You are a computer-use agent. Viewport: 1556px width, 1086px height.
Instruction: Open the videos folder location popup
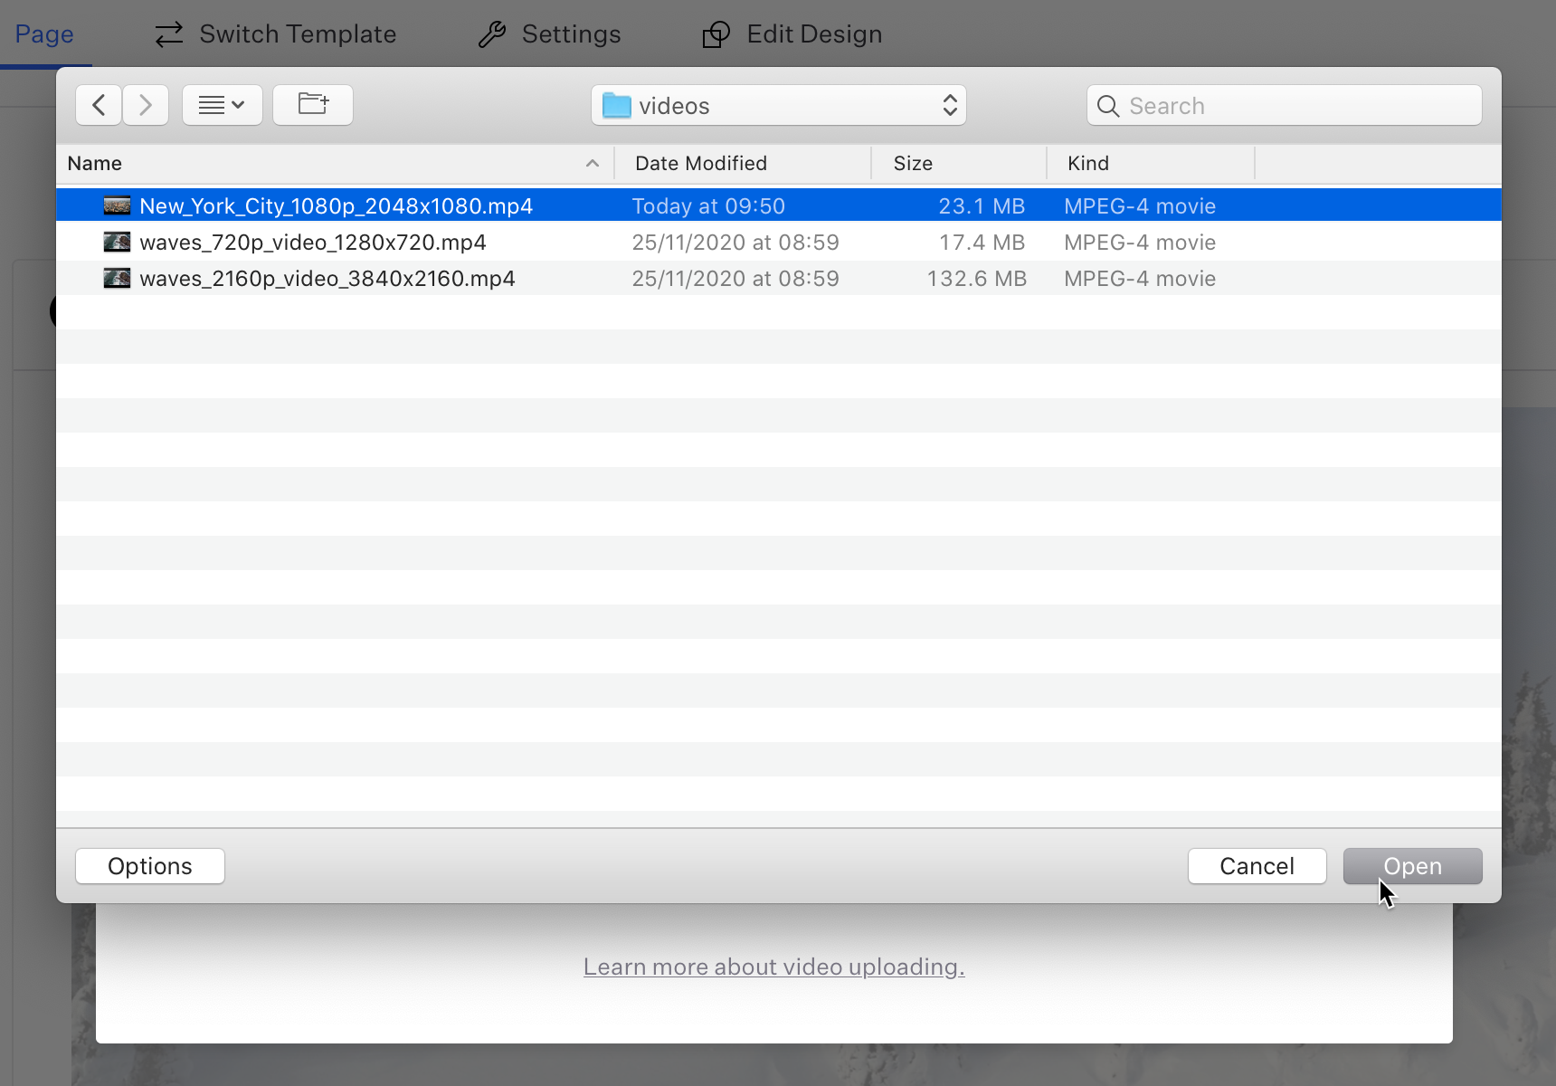[x=779, y=105]
